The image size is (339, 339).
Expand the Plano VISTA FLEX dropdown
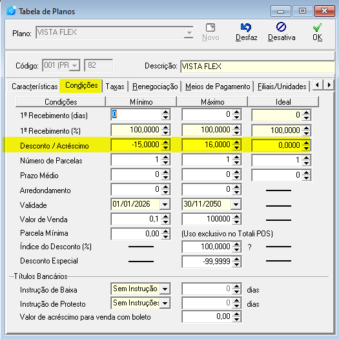tap(189, 33)
